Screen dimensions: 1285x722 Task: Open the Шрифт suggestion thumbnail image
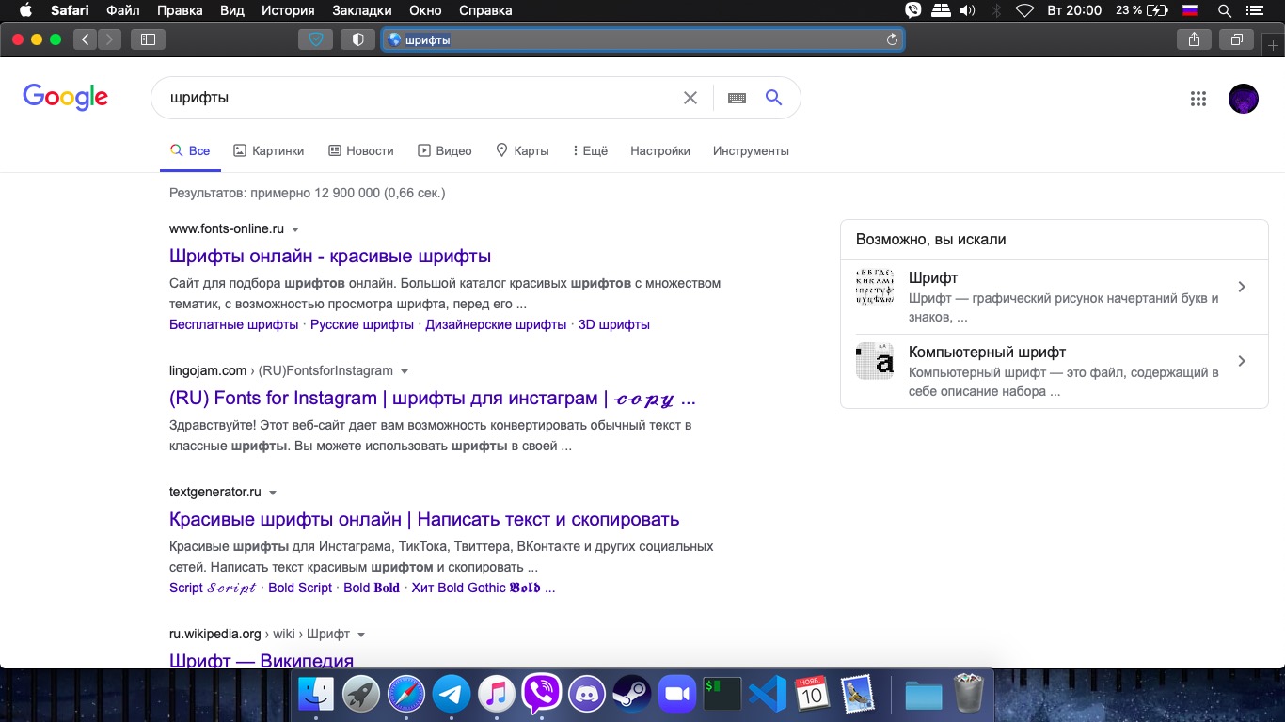[875, 287]
